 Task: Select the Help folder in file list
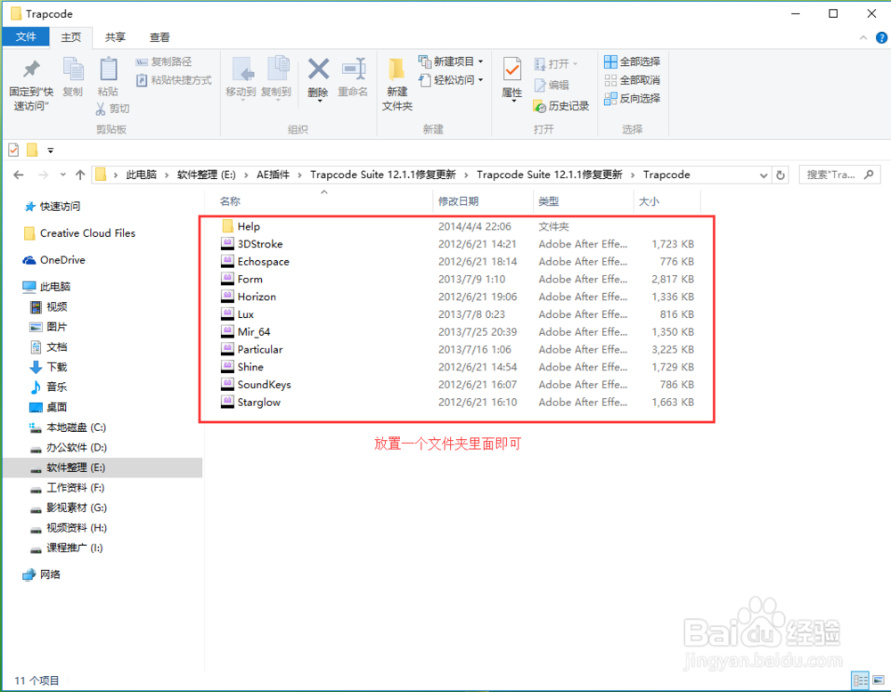point(241,227)
